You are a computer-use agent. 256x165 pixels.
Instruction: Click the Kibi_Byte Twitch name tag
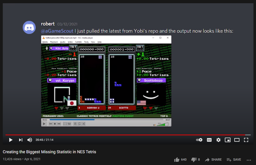coord(59,48)
